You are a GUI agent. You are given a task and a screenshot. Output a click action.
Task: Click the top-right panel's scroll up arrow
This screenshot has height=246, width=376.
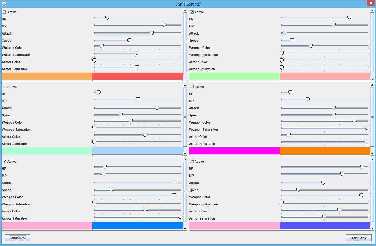coord(372,11)
